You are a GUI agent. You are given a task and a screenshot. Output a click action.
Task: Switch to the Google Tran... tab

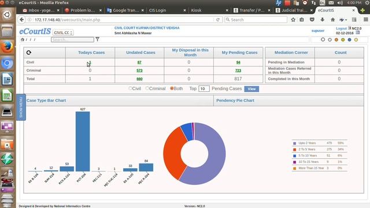pos(125,10)
